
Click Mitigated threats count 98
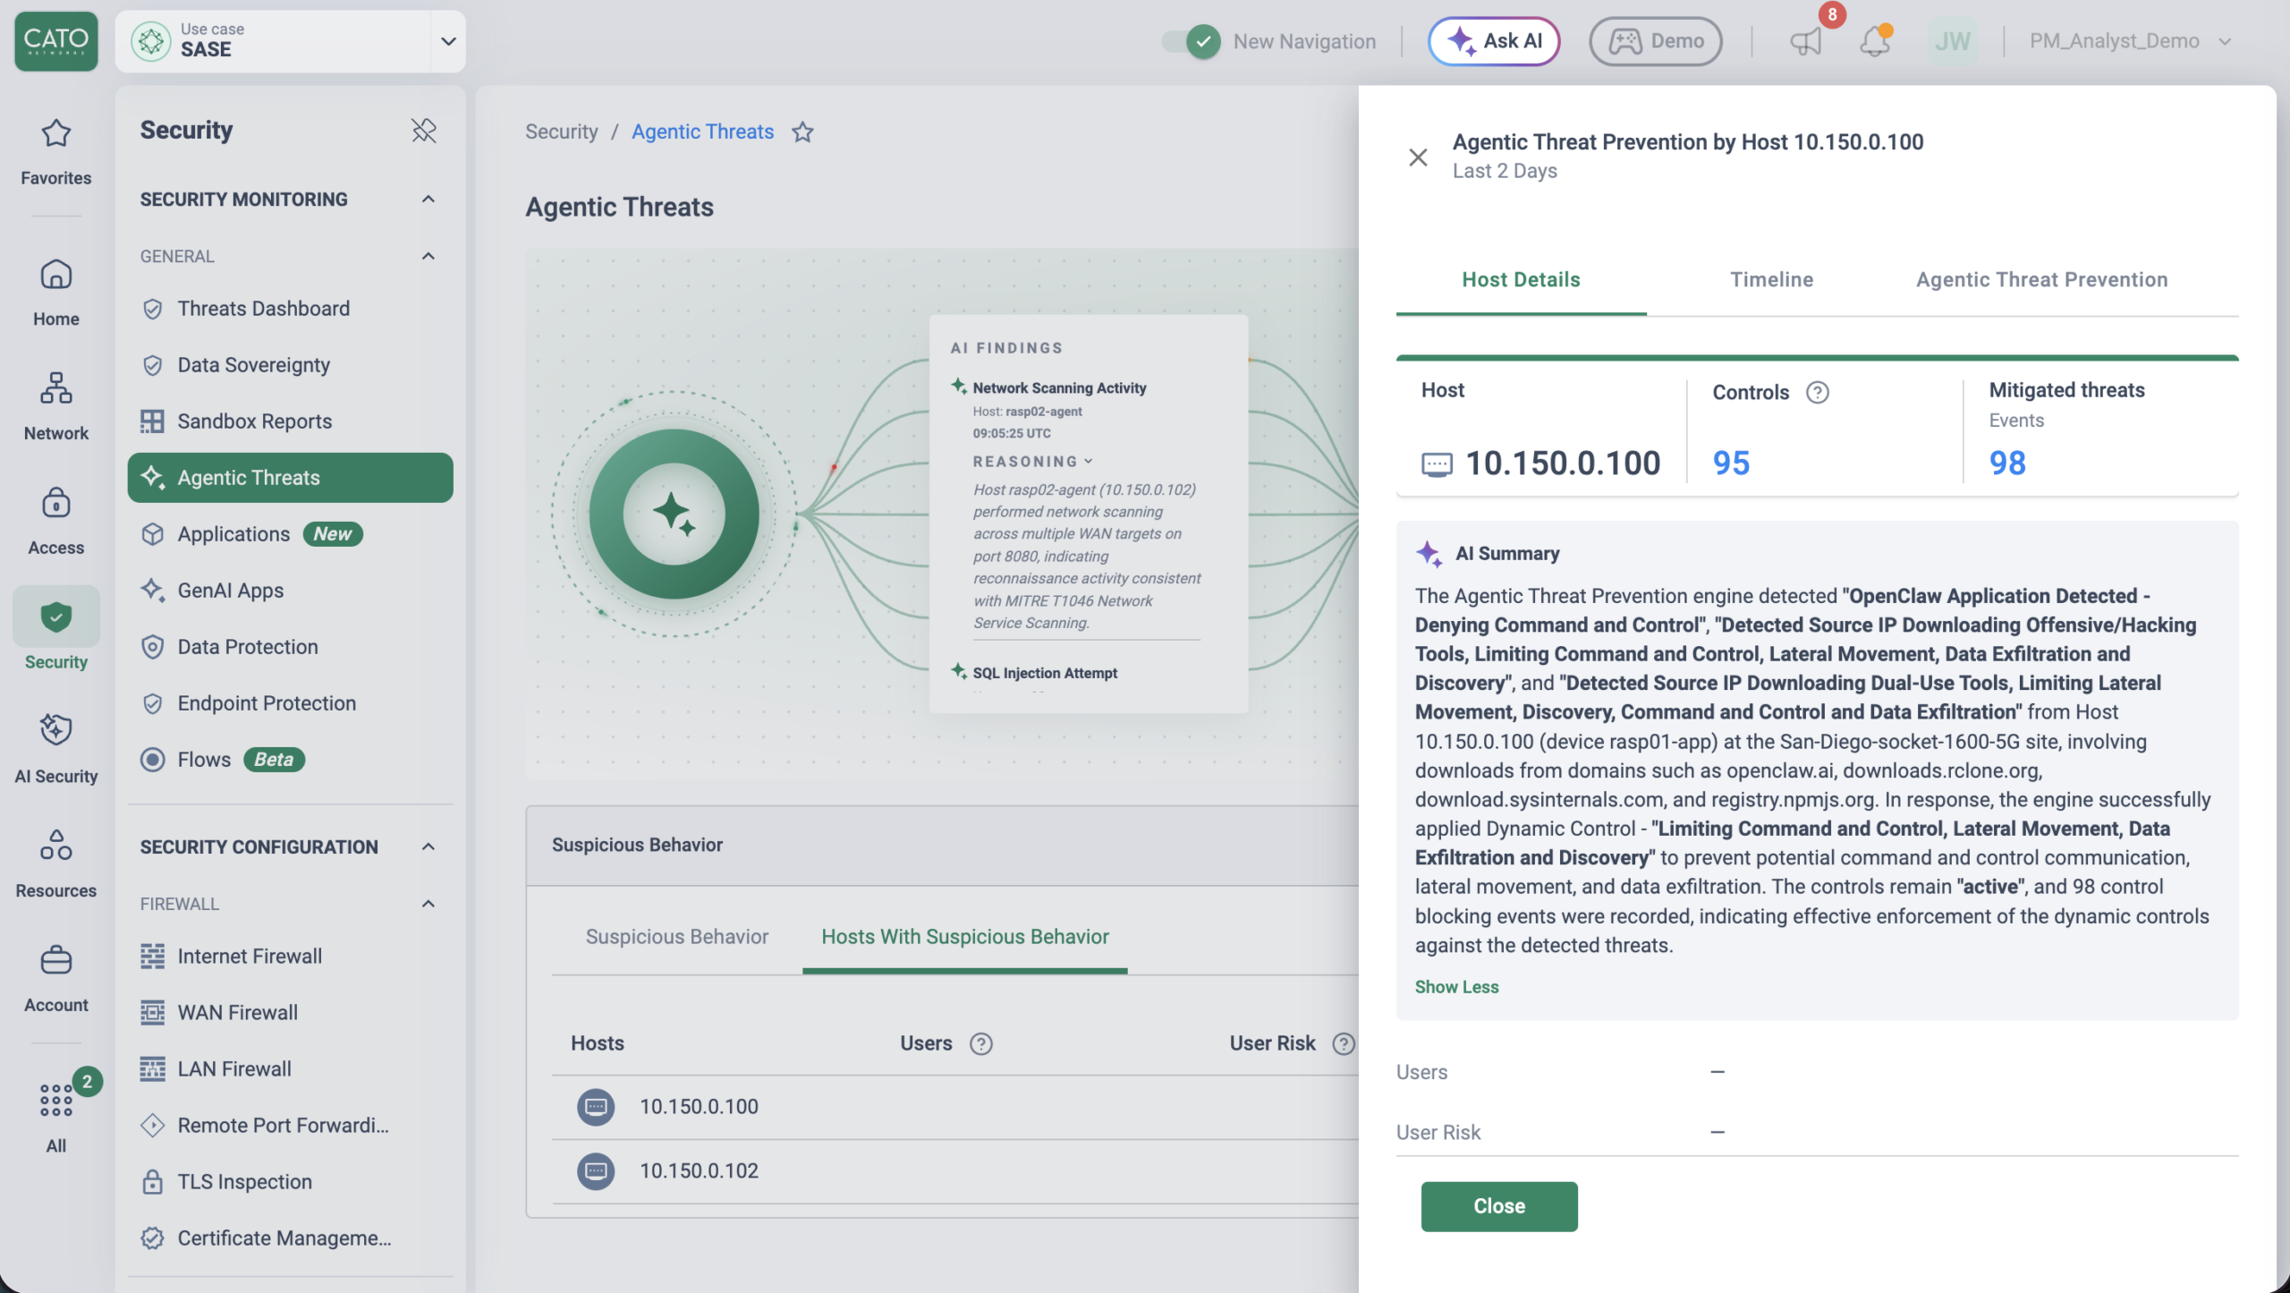(2006, 463)
